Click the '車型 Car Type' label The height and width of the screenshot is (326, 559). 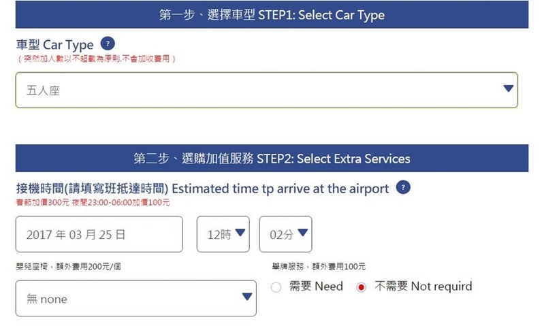pos(54,45)
